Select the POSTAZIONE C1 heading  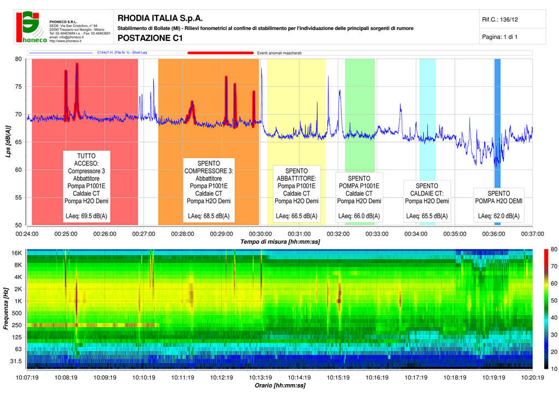pos(150,38)
